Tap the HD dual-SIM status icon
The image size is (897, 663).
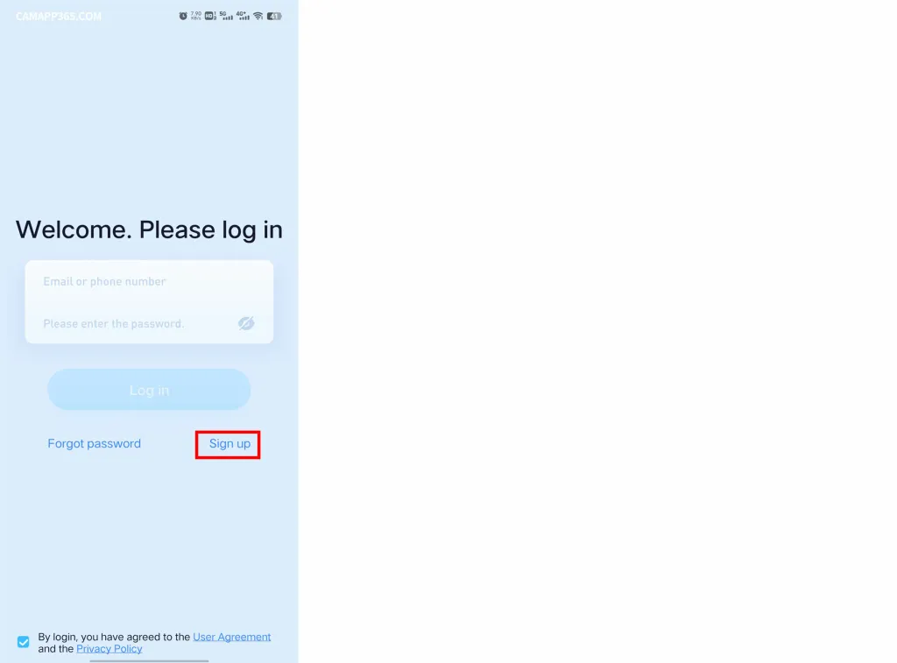pyautogui.click(x=210, y=16)
